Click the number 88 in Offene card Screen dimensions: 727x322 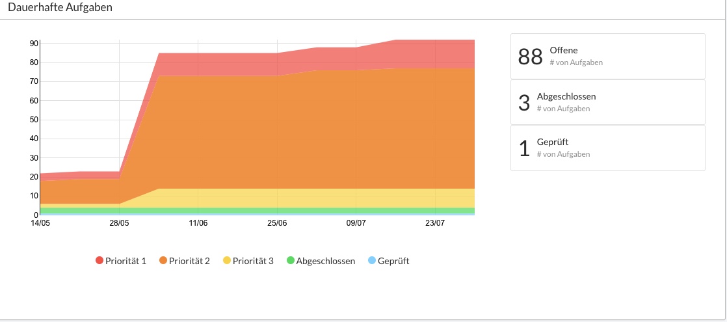coord(530,57)
